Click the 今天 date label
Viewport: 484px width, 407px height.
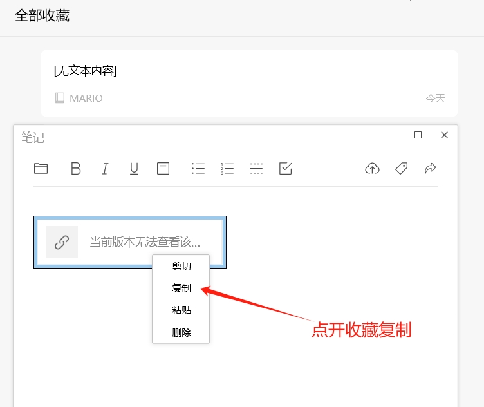click(435, 98)
